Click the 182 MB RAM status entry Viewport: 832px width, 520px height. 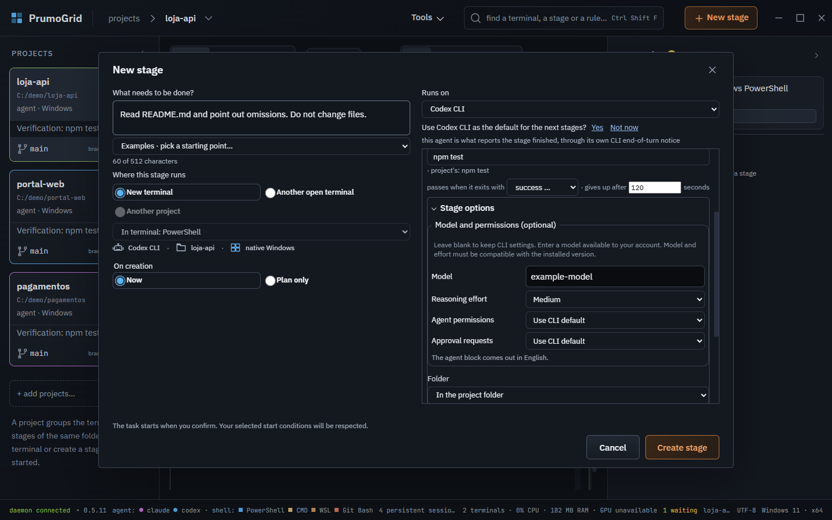point(570,510)
